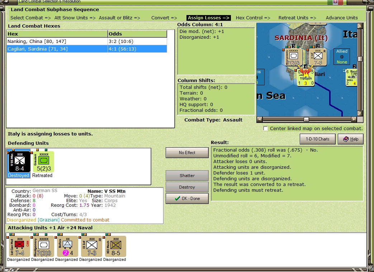374x272 pixels.
Task: Select the Graziani HQ defending unit counter
Action: coord(43,162)
